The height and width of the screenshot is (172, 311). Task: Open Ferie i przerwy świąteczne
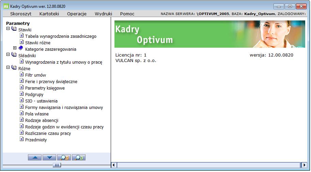51,81
